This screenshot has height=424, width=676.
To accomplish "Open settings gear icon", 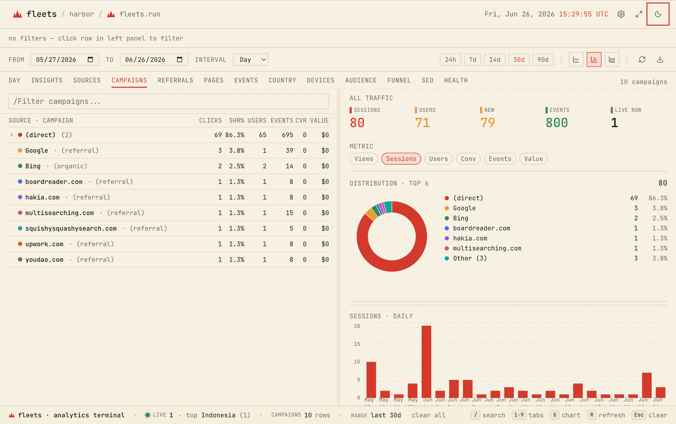I will tap(621, 14).
